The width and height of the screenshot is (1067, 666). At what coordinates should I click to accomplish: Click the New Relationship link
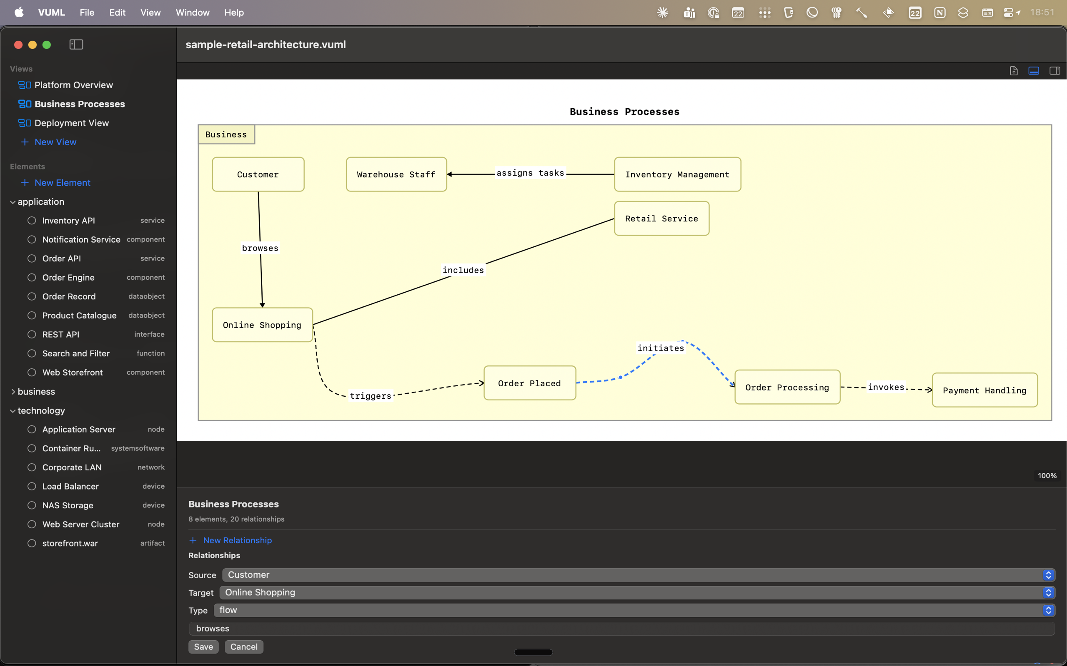[x=237, y=540]
